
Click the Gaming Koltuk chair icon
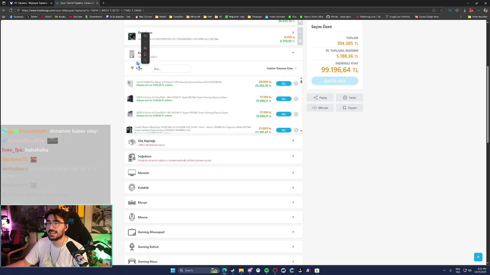tap(132, 247)
